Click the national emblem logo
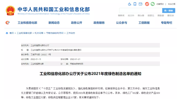 click(x=10, y=11)
